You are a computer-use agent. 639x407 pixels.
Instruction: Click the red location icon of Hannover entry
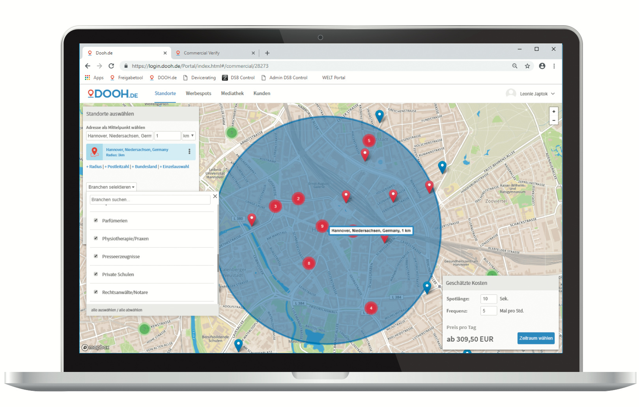(94, 152)
